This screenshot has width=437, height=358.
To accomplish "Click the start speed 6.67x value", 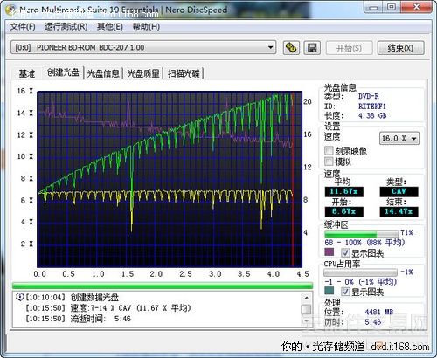I will (343, 211).
